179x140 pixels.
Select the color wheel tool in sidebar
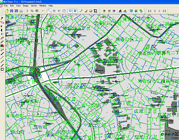point(2,46)
